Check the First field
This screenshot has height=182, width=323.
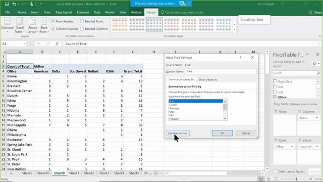[x=275, y=86]
